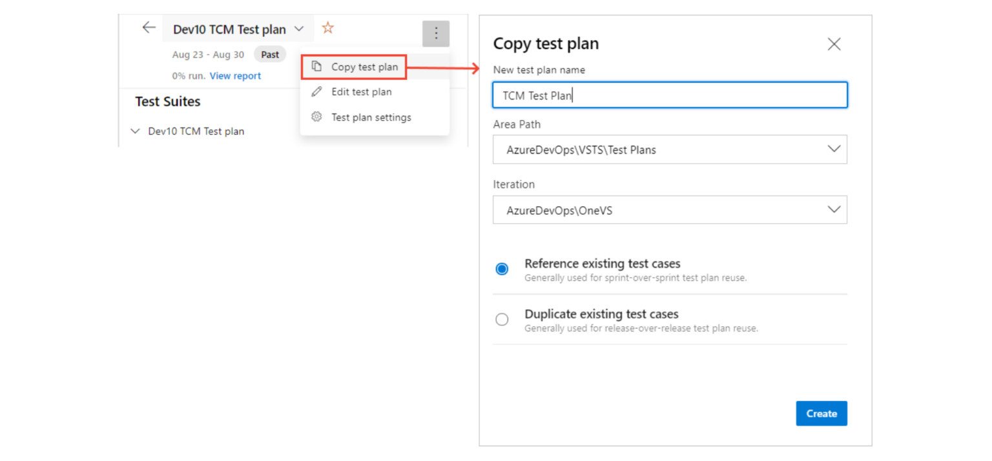Select the pencil icon for editing the test plan
The width and height of the screenshot is (992, 461).
[x=316, y=92]
